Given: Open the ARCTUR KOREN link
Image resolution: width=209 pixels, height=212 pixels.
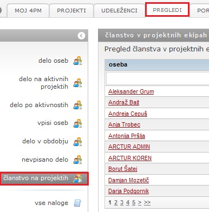Looking at the screenshot, I should pos(130,158).
